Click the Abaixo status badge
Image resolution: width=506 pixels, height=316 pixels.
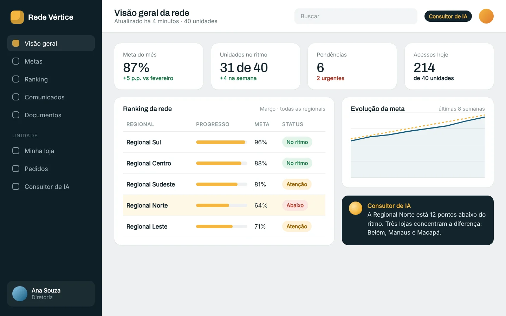[x=295, y=205]
